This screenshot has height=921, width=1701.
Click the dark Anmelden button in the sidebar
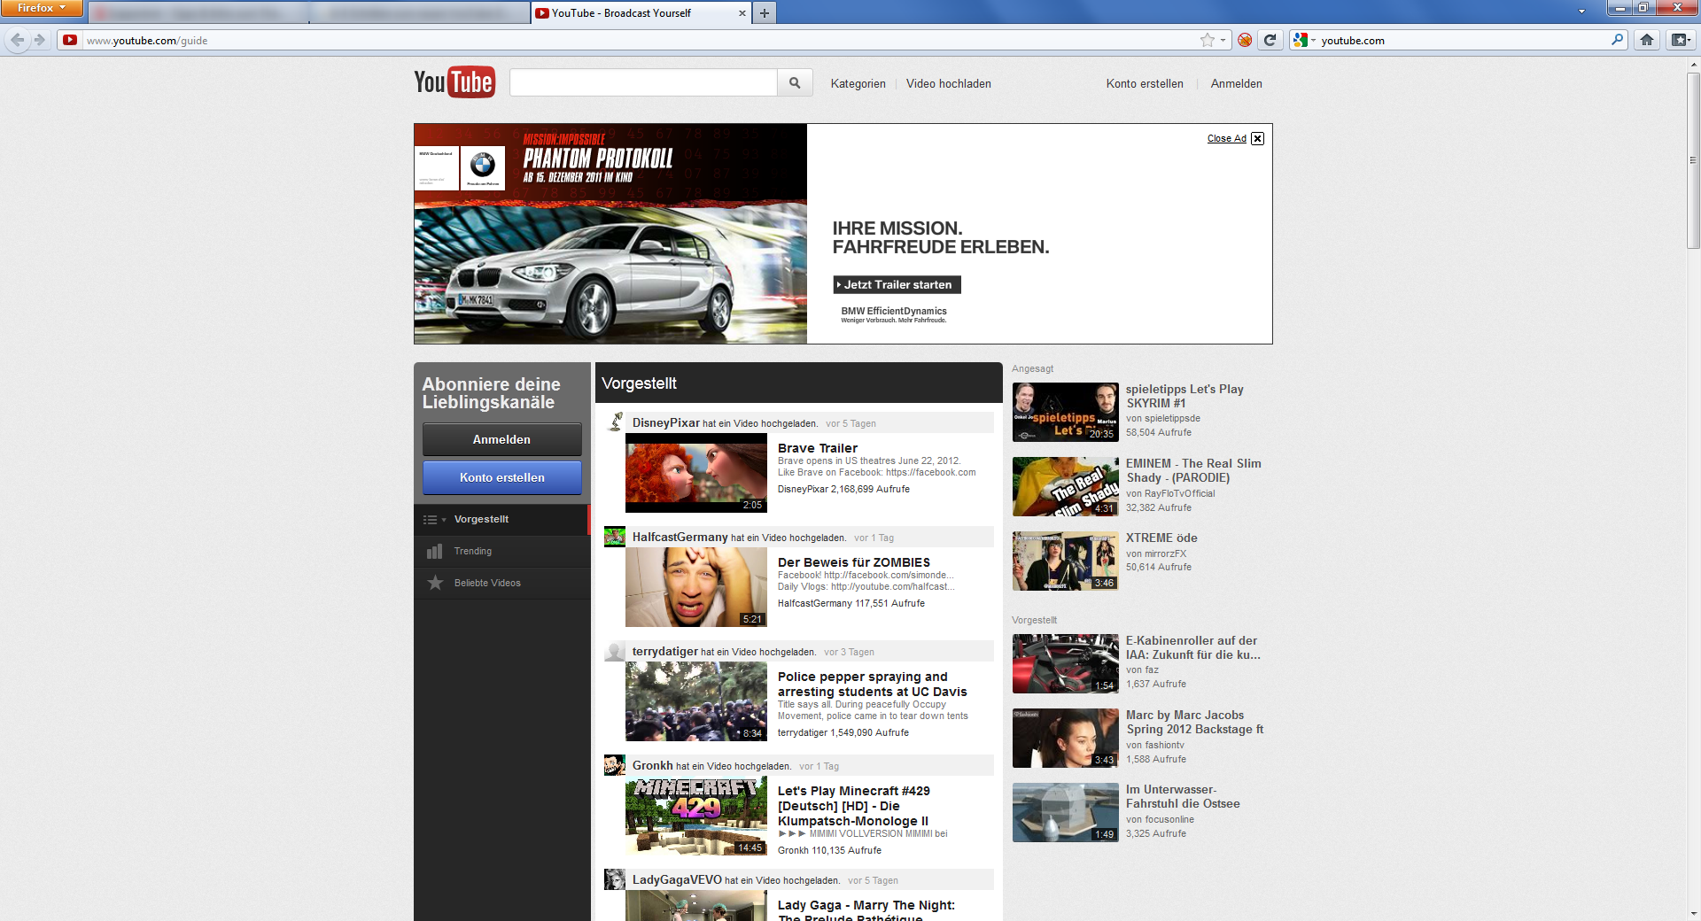point(501,439)
